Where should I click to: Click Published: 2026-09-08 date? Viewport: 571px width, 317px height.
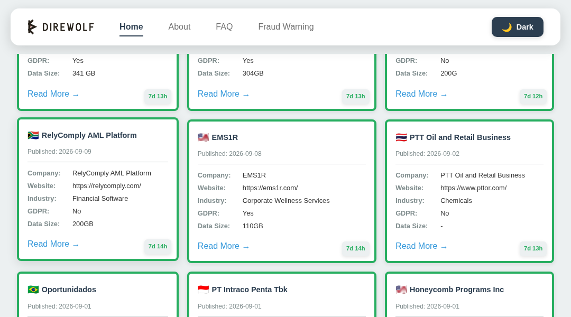coord(229,154)
